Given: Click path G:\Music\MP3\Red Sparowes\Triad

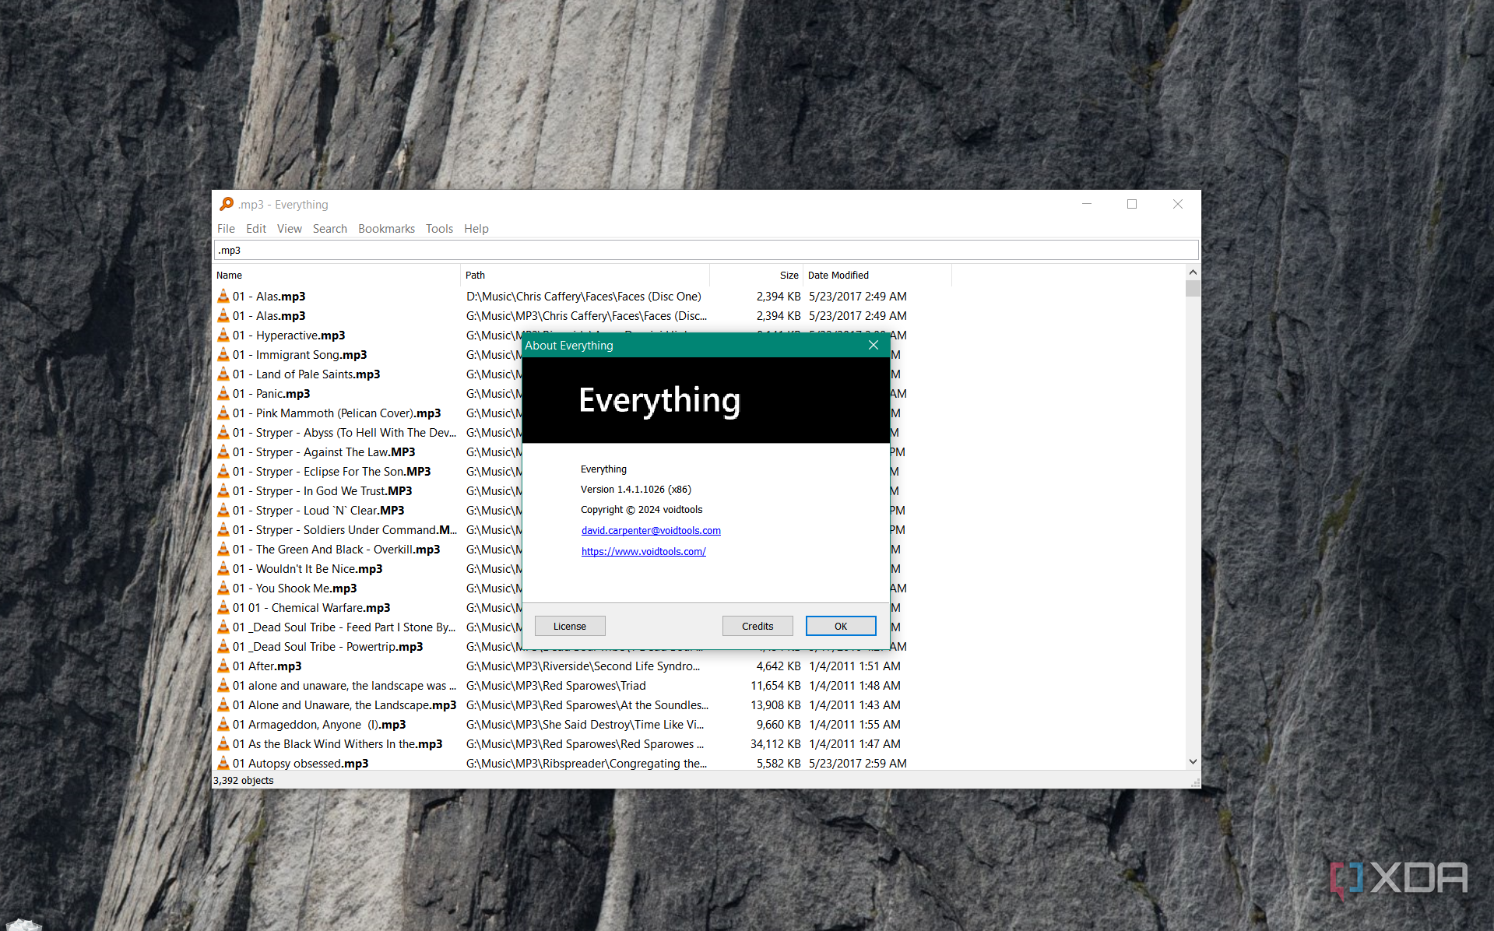Looking at the screenshot, I should 556,686.
